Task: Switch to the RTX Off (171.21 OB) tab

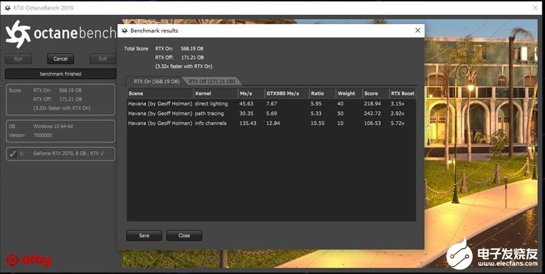Action: coord(212,81)
